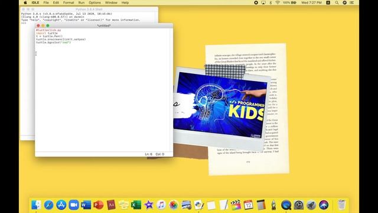
Task: Close the *untitled* editor window
Action: click(x=38, y=25)
